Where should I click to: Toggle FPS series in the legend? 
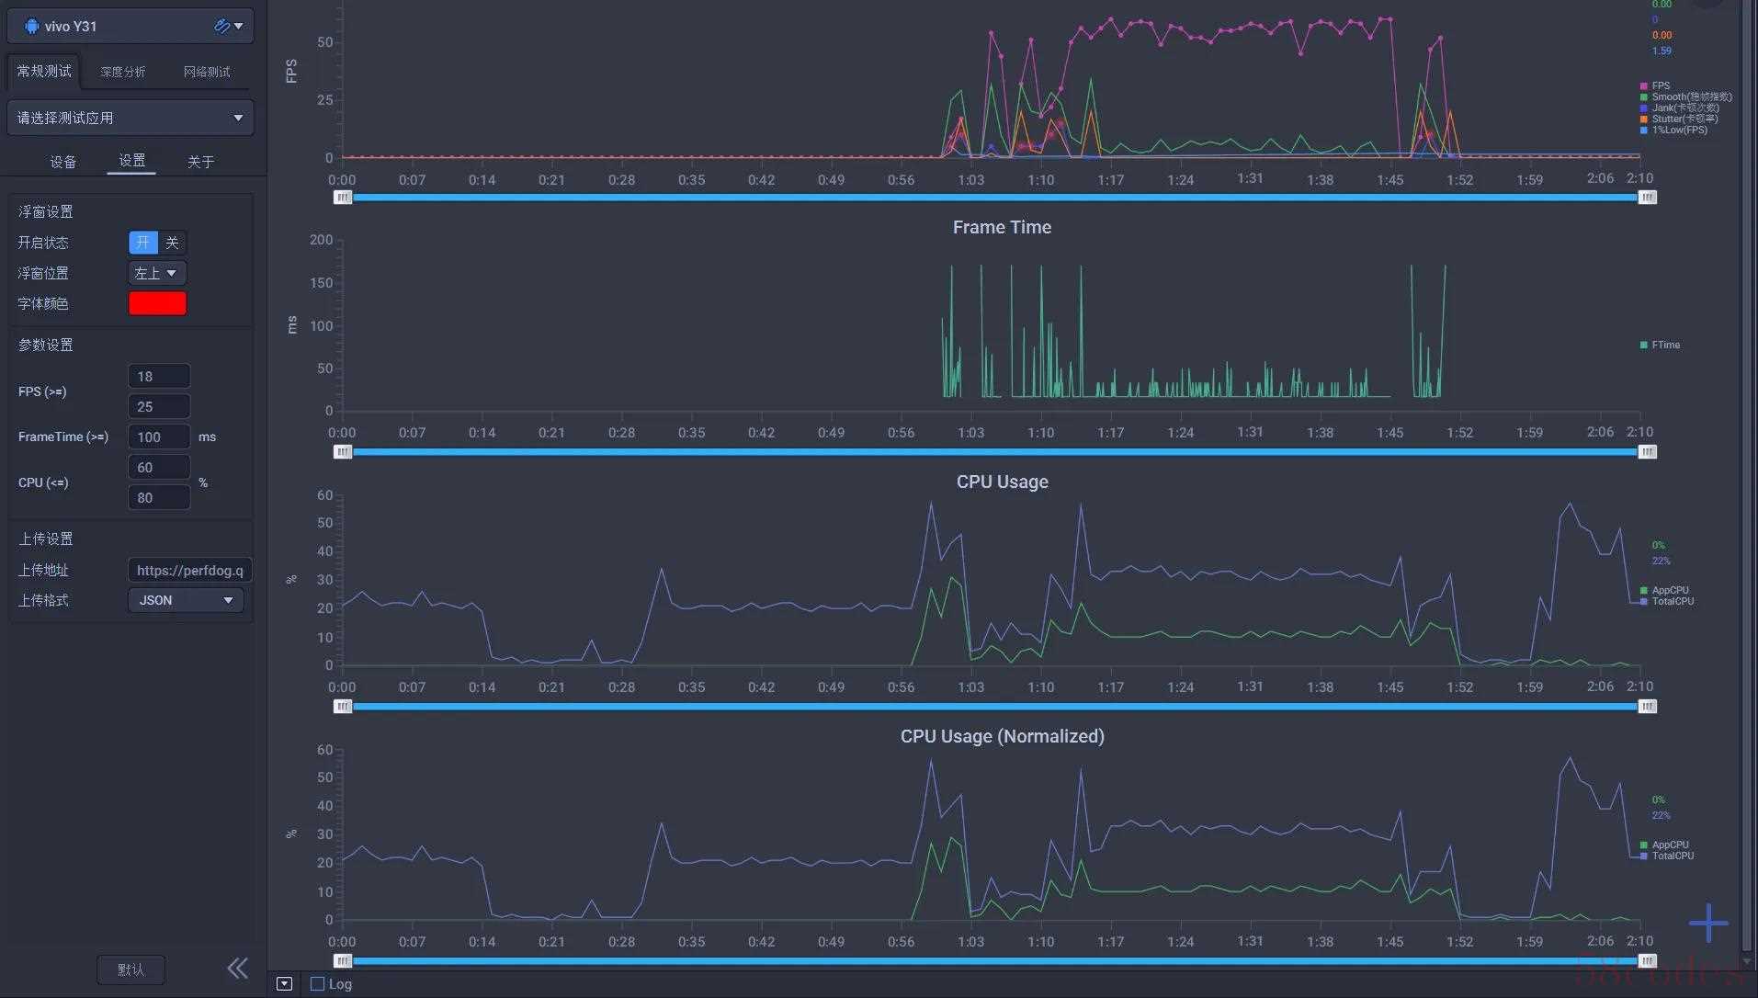coord(1655,85)
